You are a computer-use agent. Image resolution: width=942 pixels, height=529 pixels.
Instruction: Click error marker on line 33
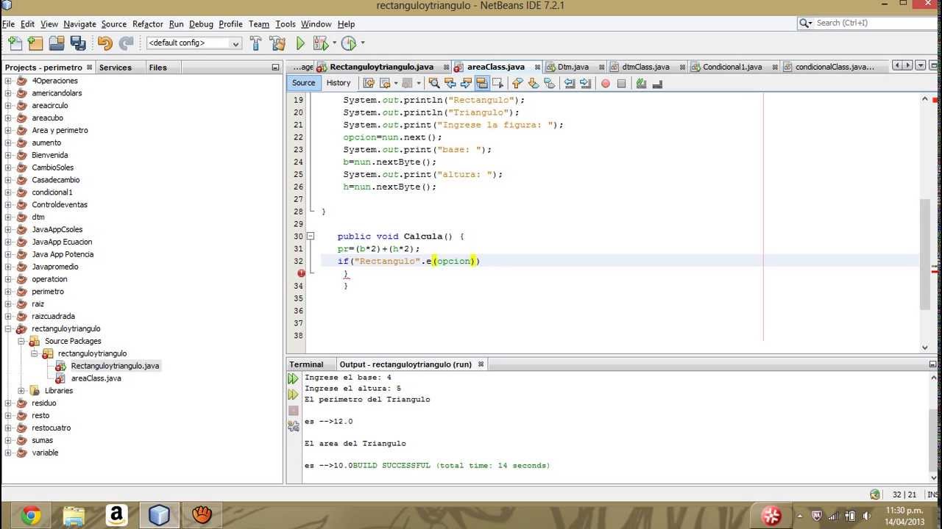click(301, 273)
